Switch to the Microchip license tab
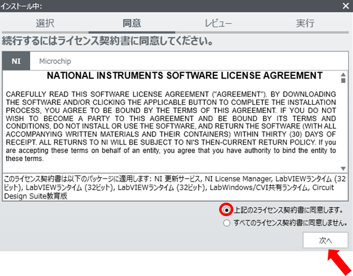Screen dimensions: 353x276 click(x=55, y=61)
